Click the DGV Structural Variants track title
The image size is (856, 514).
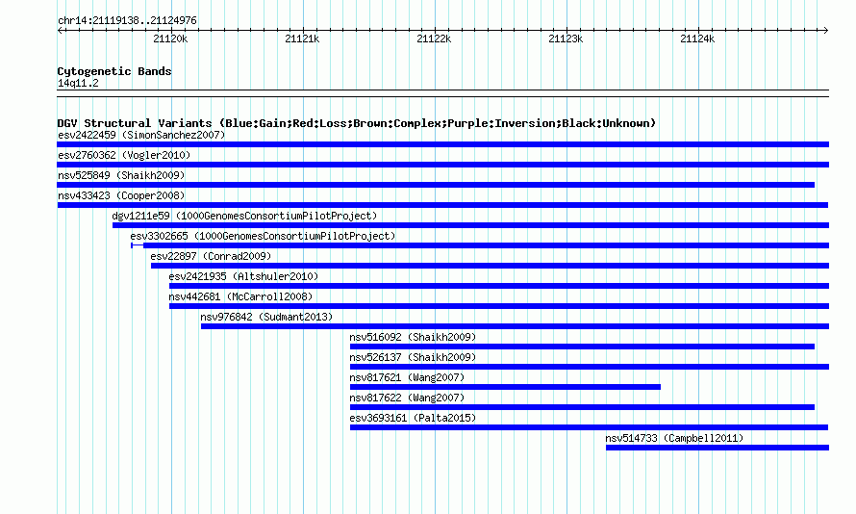356,123
